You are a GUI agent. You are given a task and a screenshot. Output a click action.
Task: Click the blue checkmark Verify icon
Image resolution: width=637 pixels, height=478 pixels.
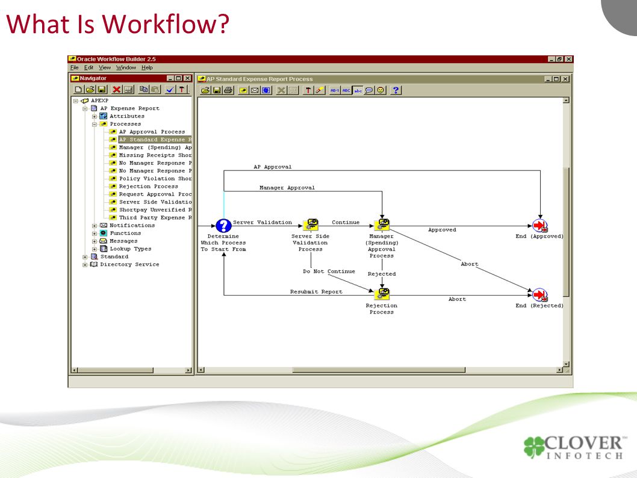(x=170, y=89)
